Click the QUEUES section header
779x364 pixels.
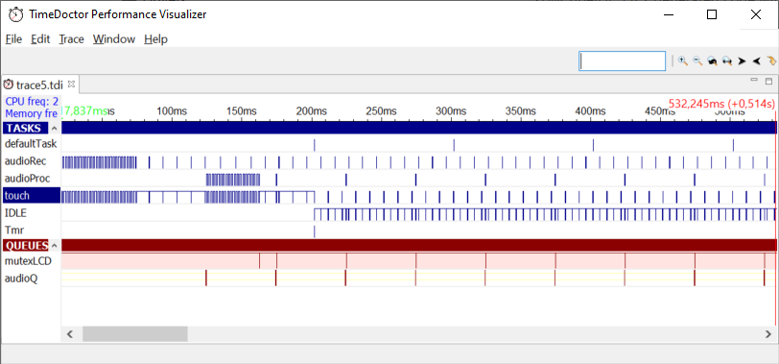(x=26, y=245)
